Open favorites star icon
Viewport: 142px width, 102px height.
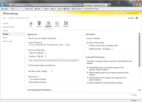(x=137, y=5)
